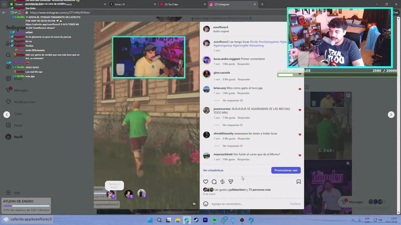Image resolution: width=401 pixels, height=225 pixels.
Task: Go back with the browser back arrow
Action: (4, 12)
